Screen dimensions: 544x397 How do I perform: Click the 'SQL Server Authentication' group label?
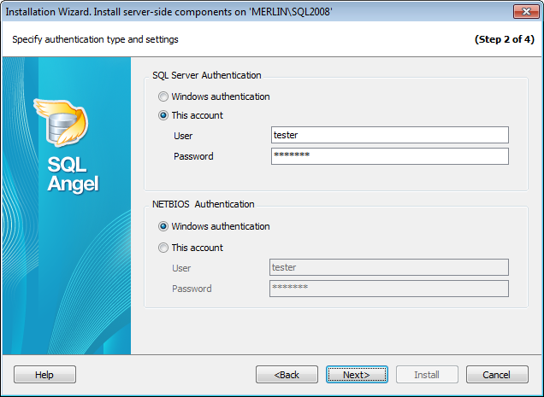(x=207, y=75)
